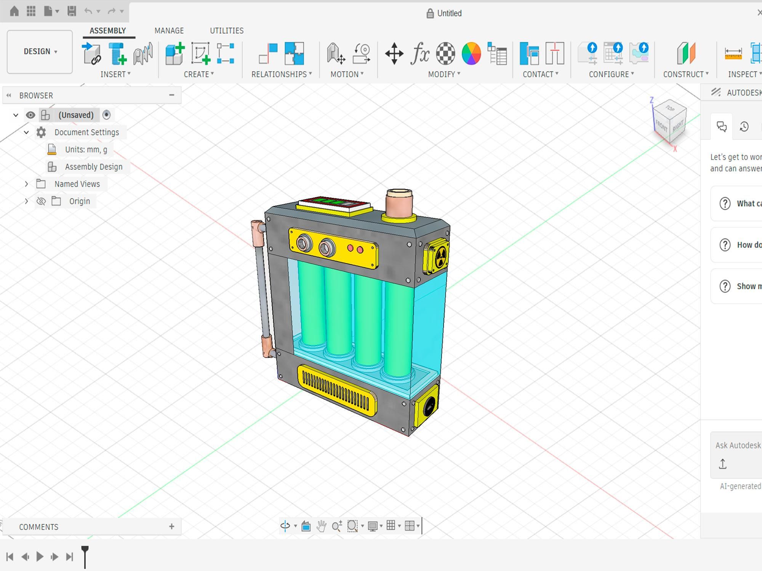Click the Motion Study icon
This screenshot has width=762, height=571.
tap(361, 53)
